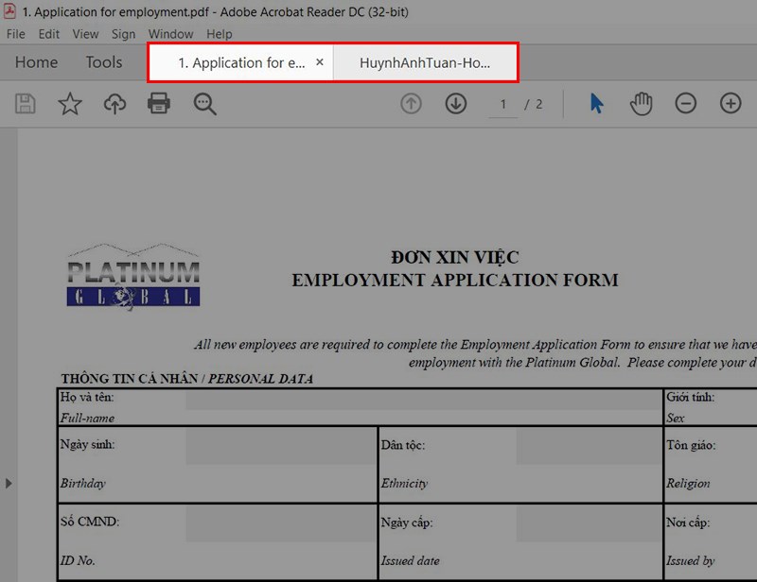
Task: Open the Help menu
Action: (220, 34)
